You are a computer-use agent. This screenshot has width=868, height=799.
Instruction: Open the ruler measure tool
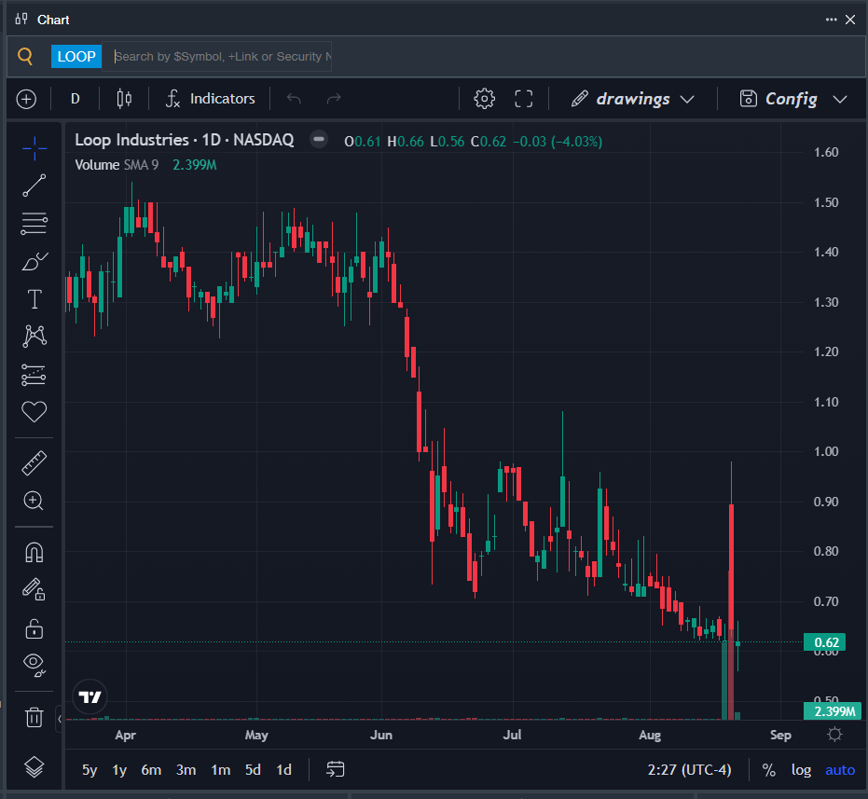point(34,463)
